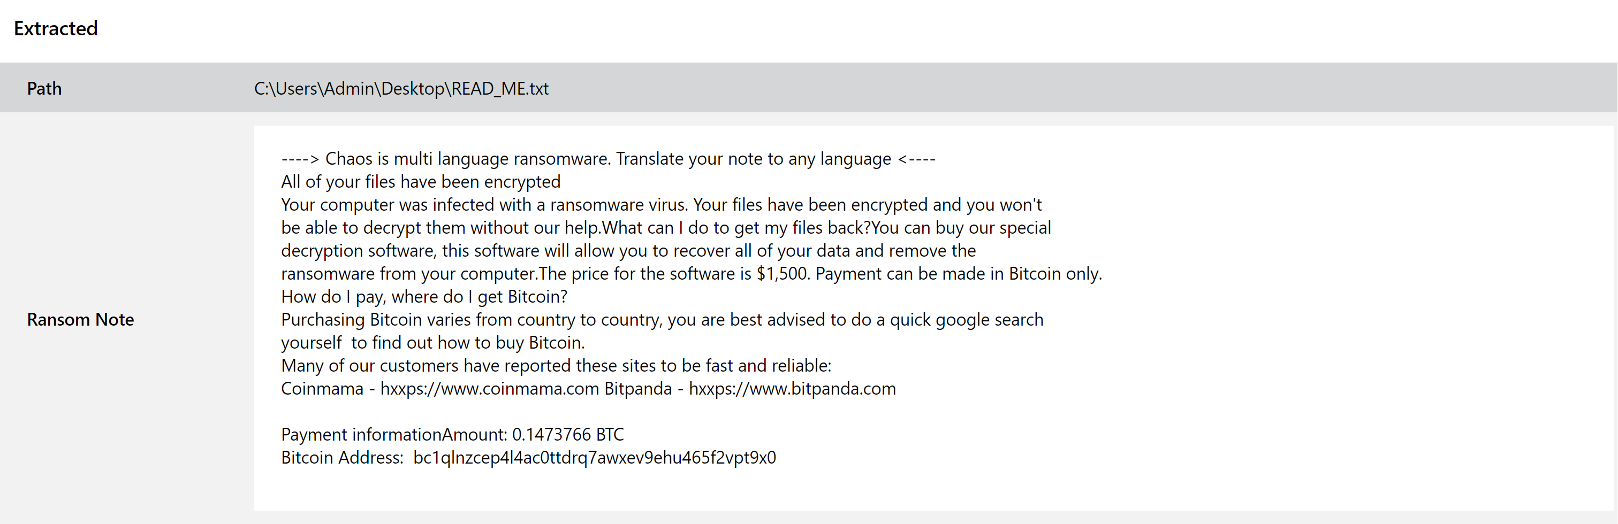Select the Path row label
The image size is (1618, 524).
tap(44, 88)
